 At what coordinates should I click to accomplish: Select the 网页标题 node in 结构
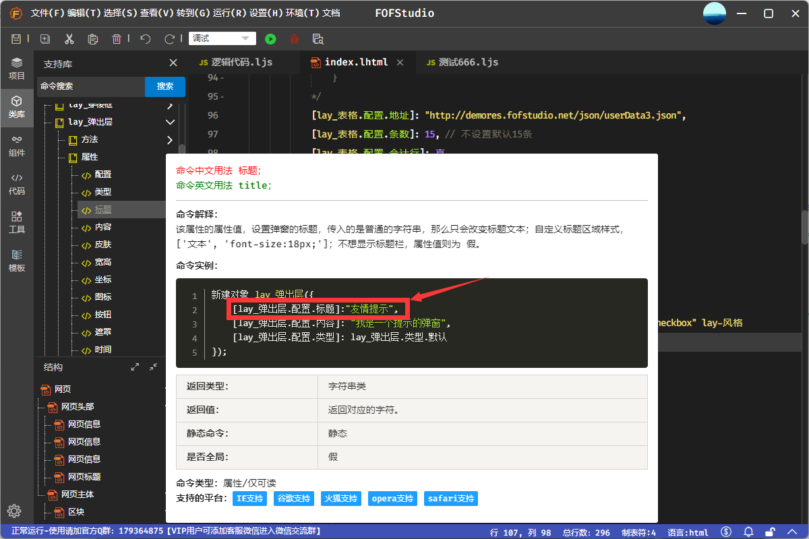coord(84,476)
